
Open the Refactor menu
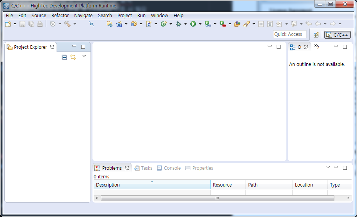pyautogui.click(x=60, y=16)
